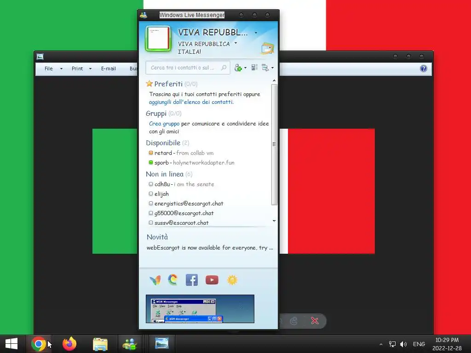Viewport: 471px width, 353px height.
Task: Open the VIVA REPUBBL... display name dropdown
Action: 256,33
